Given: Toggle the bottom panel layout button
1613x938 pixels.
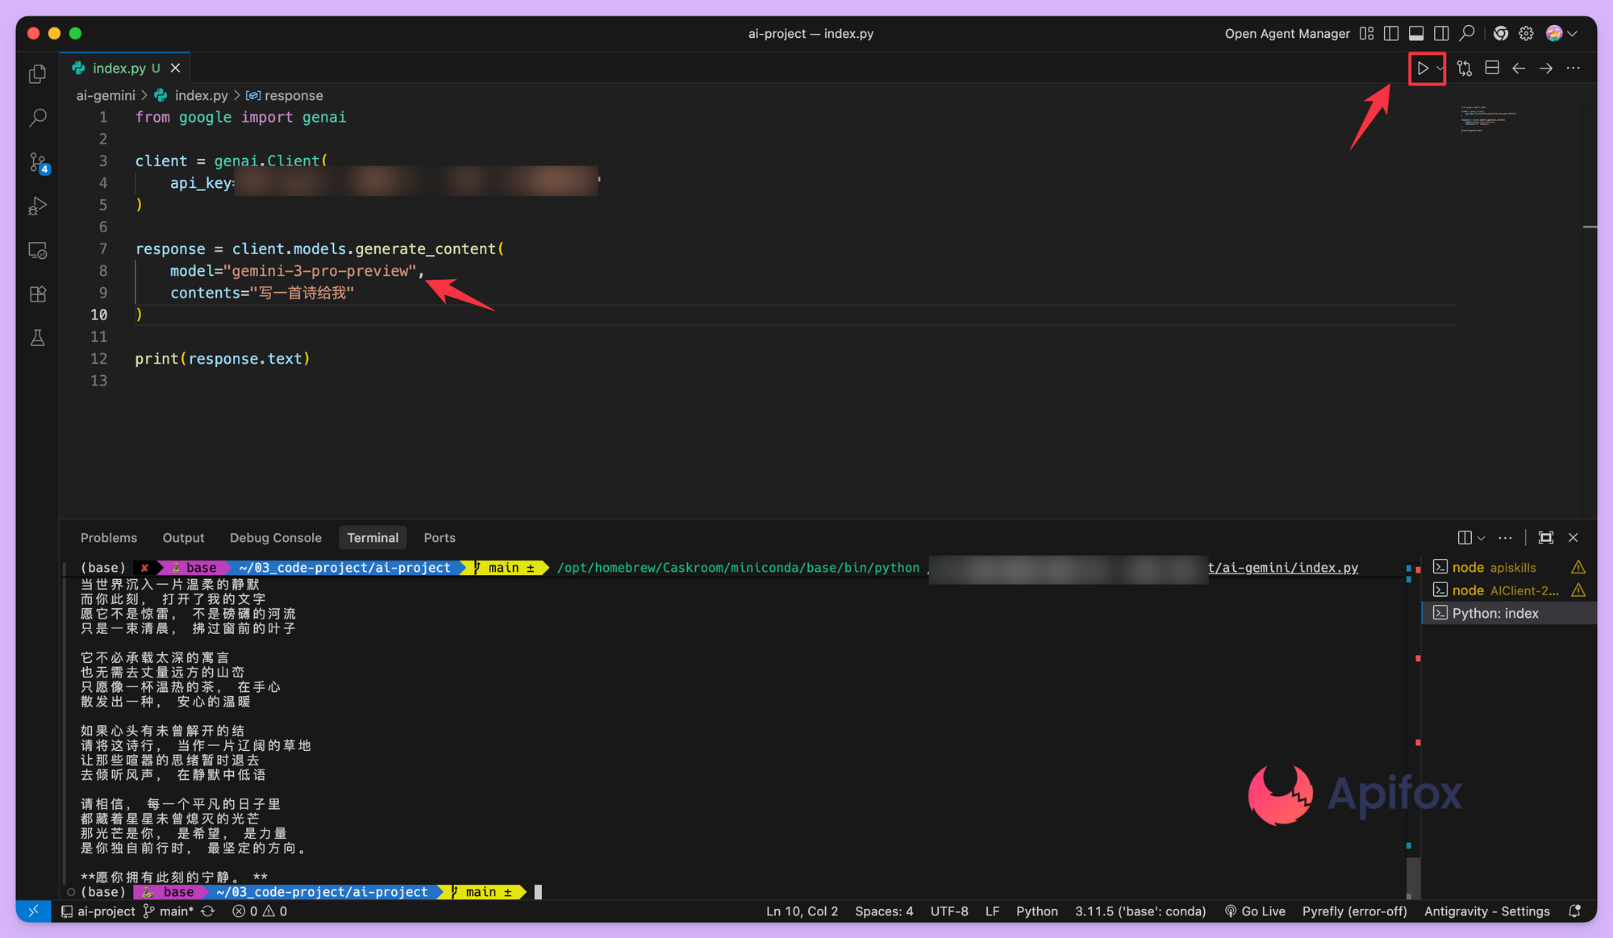Looking at the screenshot, I should [1416, 33].
